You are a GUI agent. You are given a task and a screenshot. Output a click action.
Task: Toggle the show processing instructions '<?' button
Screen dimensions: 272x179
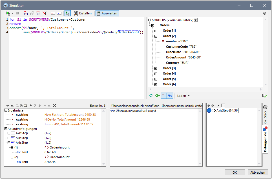pos(151,96)
